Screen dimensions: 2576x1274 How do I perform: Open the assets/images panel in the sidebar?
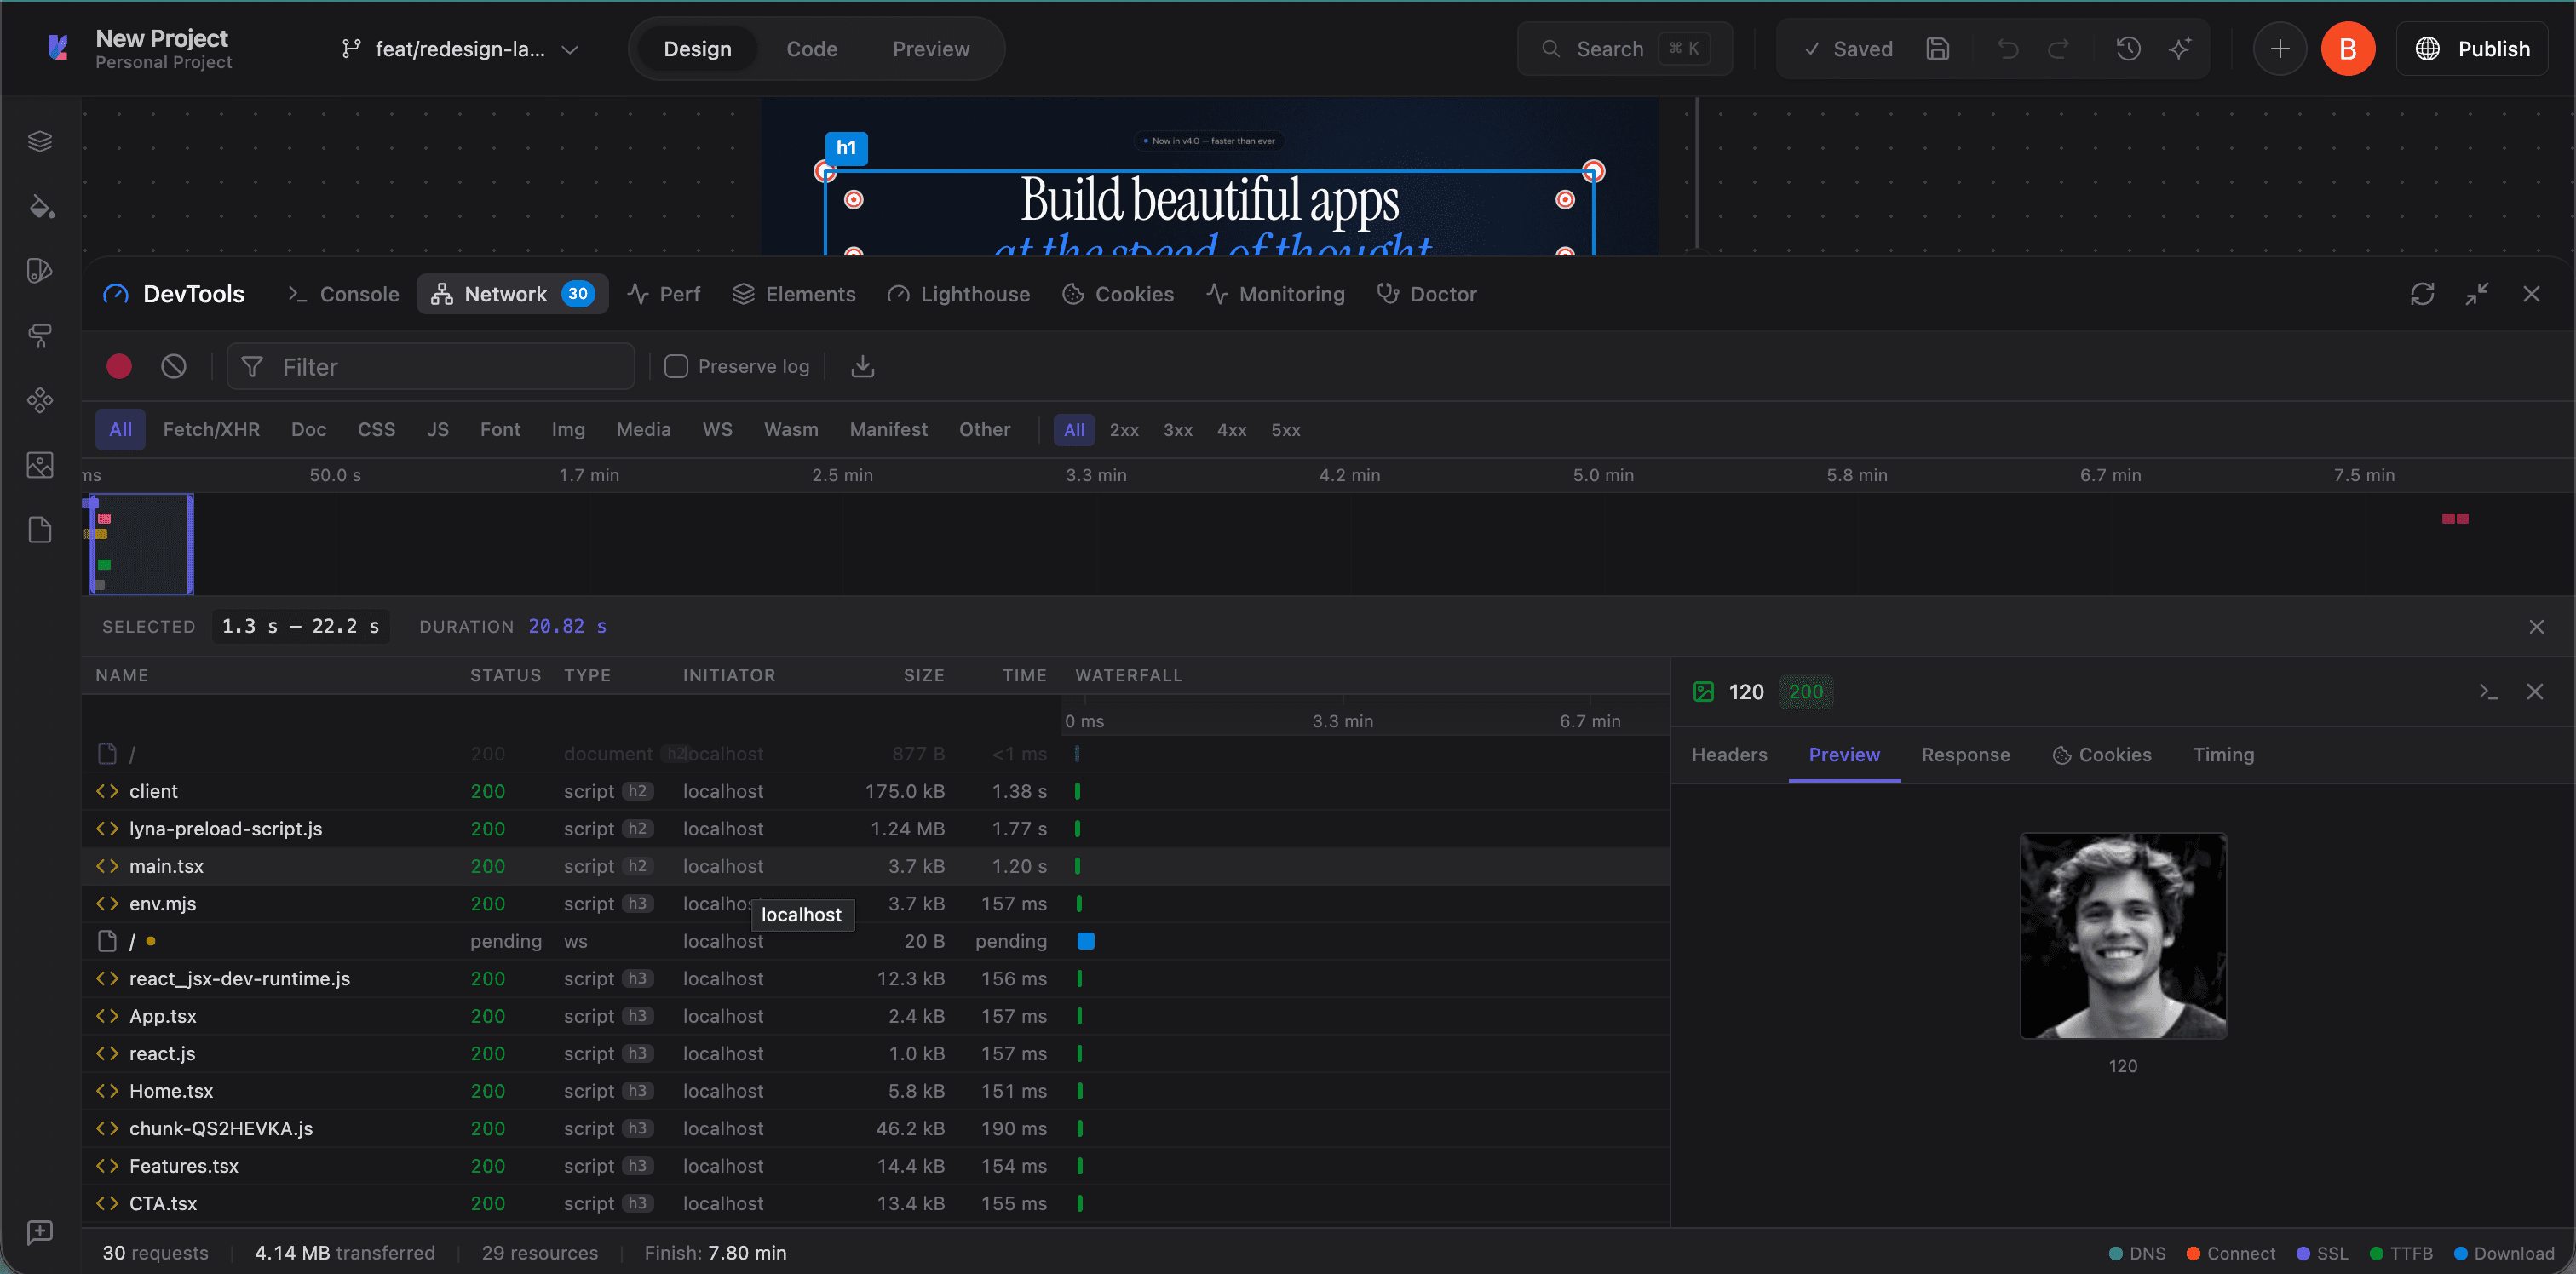pos(40,465)
